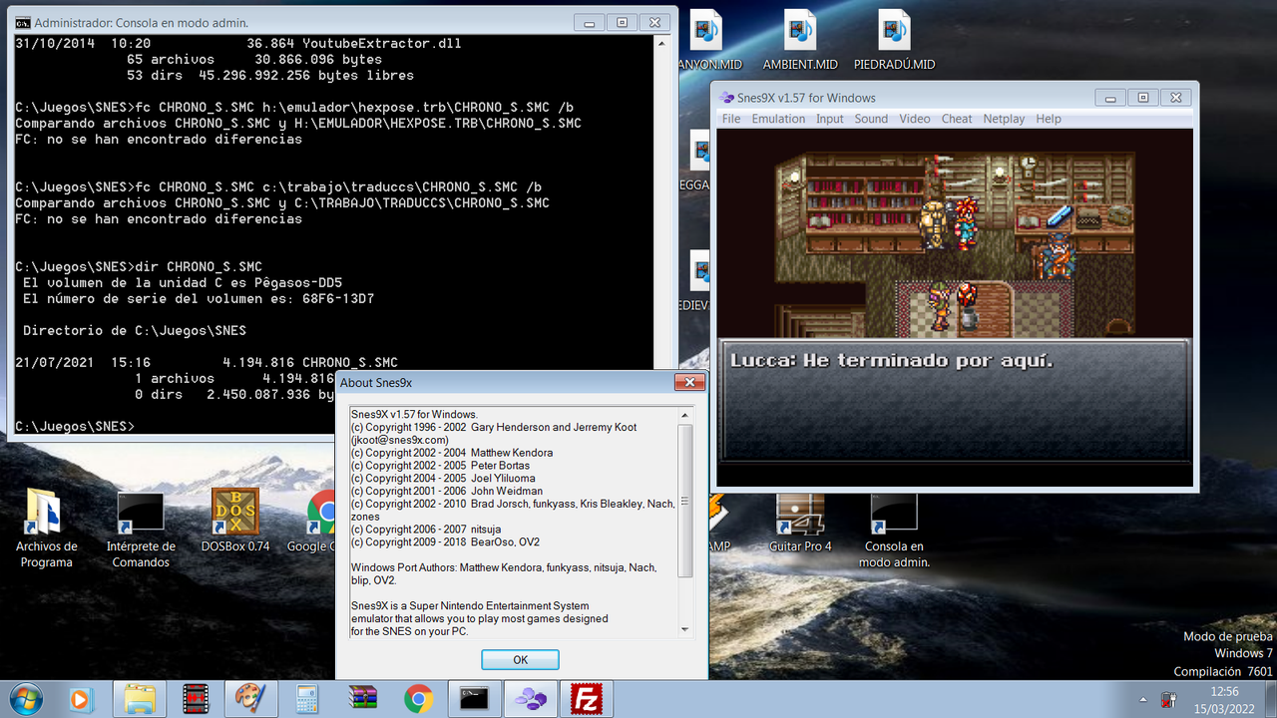
Task: Switch to the command prompt taskbar button
Action: [x=474, y=699]
